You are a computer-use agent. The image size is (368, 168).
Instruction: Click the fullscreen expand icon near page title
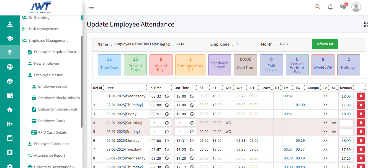point(366,24)
